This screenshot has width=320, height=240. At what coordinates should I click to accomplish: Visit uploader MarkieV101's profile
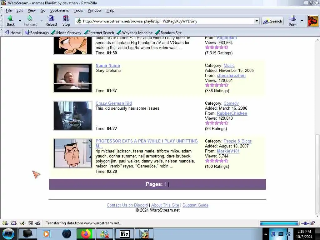(x=228, y=151)
